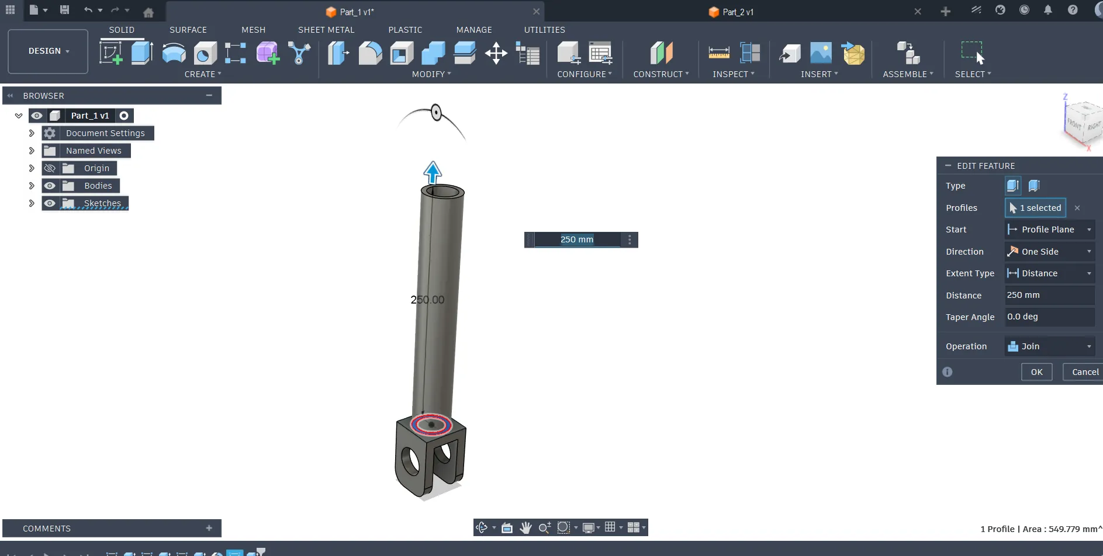Select the Insert Derive tool

click(790, 53)
